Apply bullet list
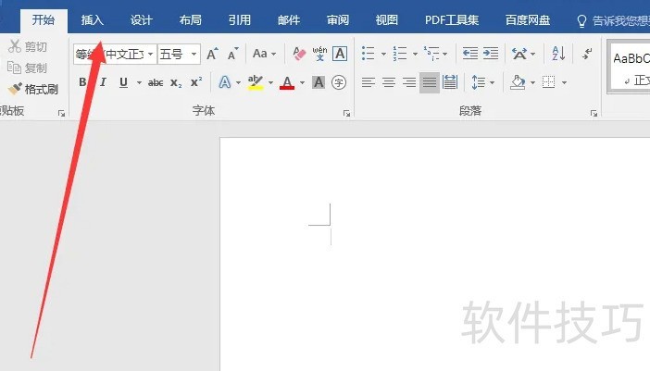This screenshot has width=650, height=371. coord(369,54)
